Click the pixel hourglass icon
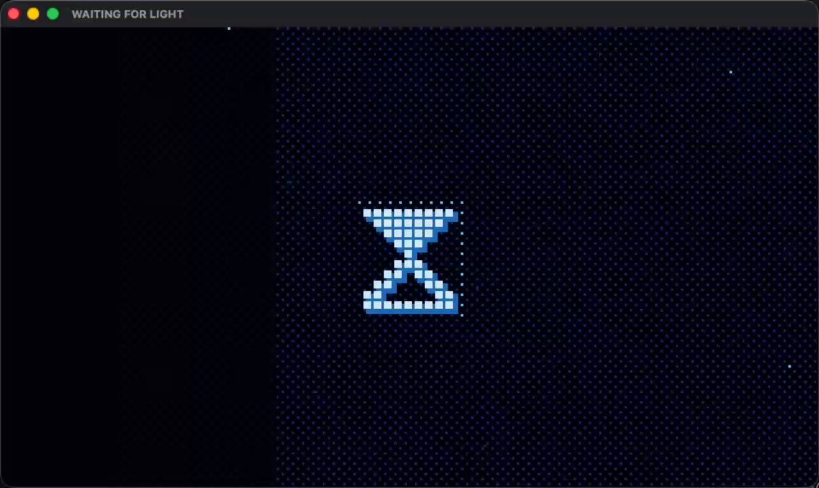This screenshot has width=819, height=488. pos(410,261)
